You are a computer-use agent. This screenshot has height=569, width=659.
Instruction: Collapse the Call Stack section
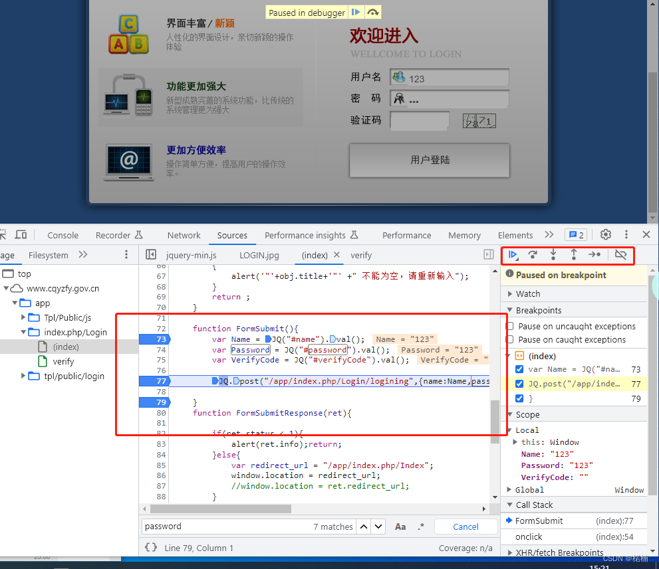[x=510, y=505]
